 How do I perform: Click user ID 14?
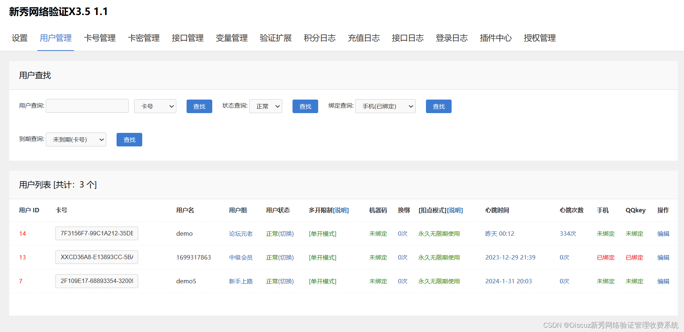22,234
